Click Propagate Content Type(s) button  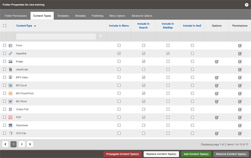[x=122, y=154]
